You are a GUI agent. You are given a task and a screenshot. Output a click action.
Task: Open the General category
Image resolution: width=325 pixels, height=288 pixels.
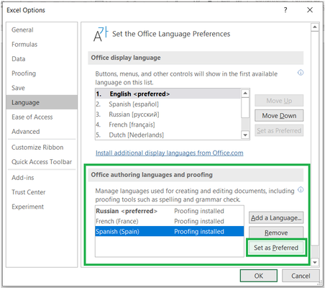click(42, 30)
